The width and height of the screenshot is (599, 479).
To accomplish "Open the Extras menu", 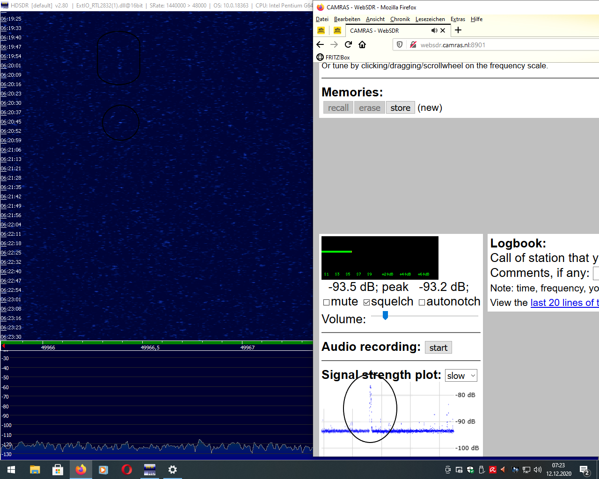I will [x=458, y=19].
